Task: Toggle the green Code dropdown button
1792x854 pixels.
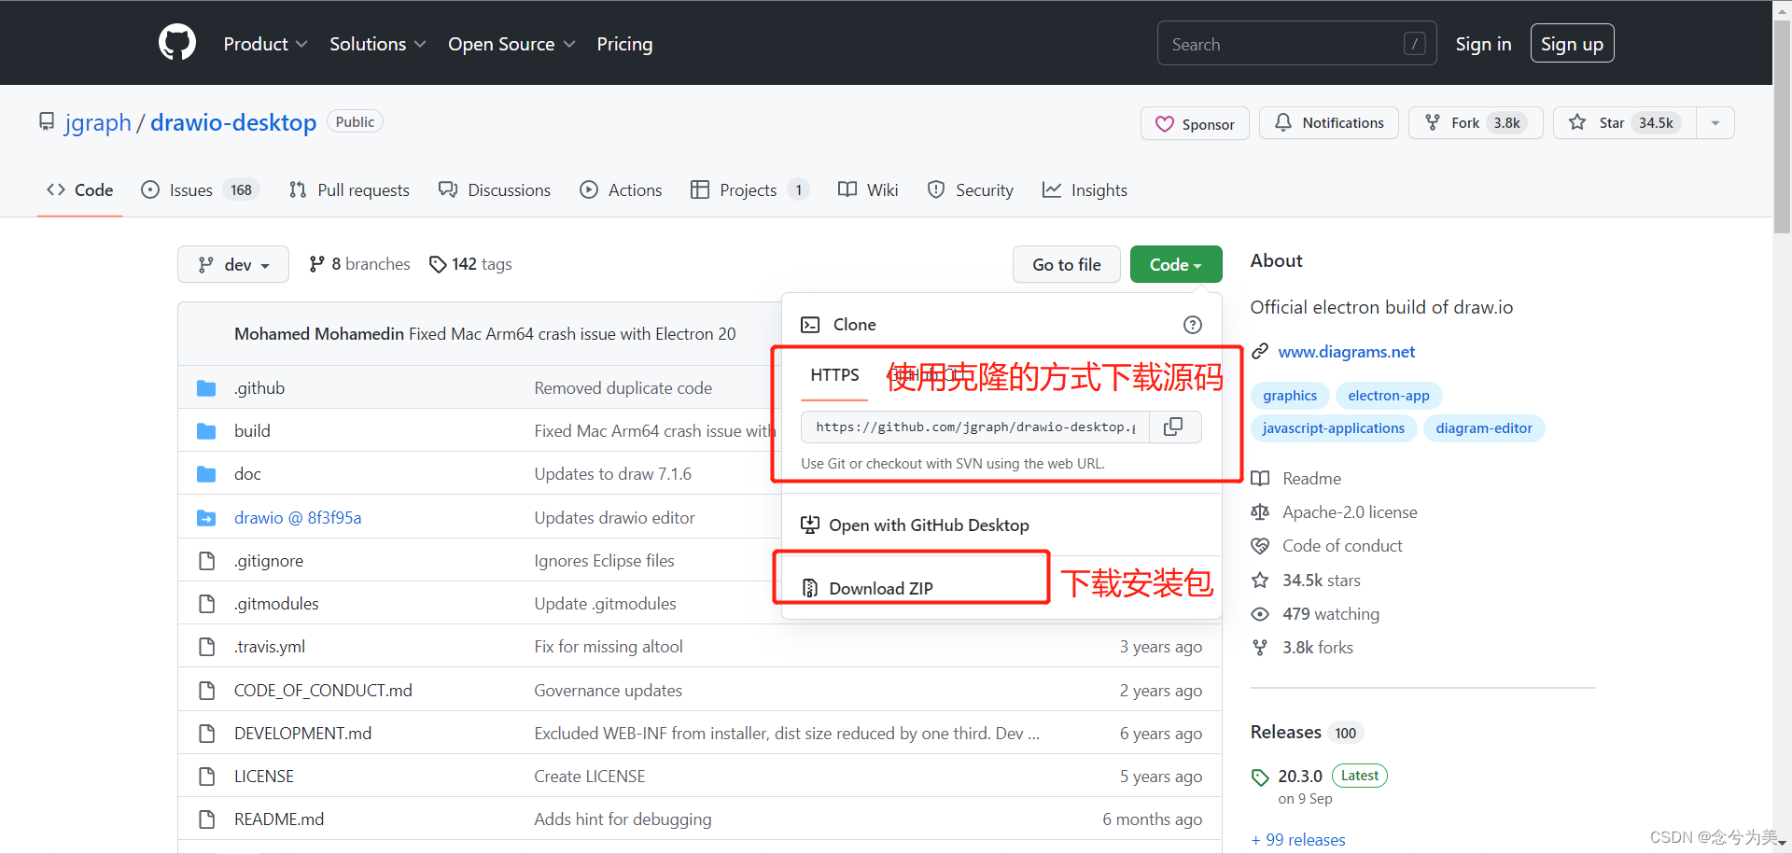Action: click(x=1176, y=265)
